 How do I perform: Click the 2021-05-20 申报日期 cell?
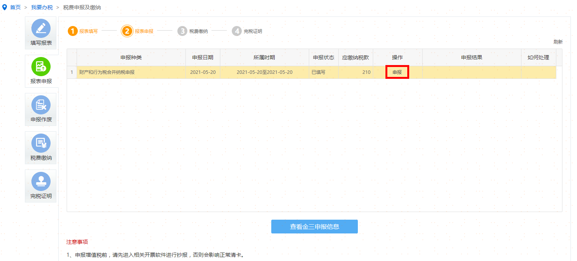(x=203, y=72)
